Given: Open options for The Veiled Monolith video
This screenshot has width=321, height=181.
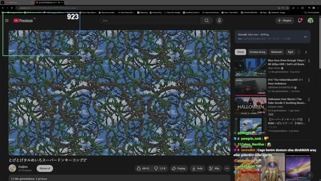Looking at the screenshot, I should [x=309, y=80].
